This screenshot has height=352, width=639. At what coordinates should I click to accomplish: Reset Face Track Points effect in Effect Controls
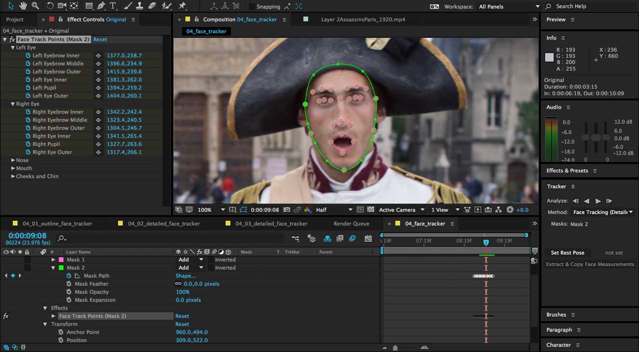click(100, 39)
